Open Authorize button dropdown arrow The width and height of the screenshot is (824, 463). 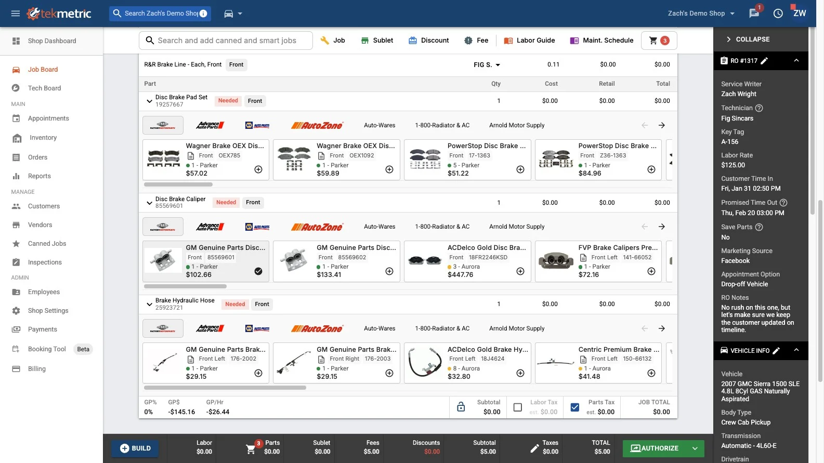point(695,448)
